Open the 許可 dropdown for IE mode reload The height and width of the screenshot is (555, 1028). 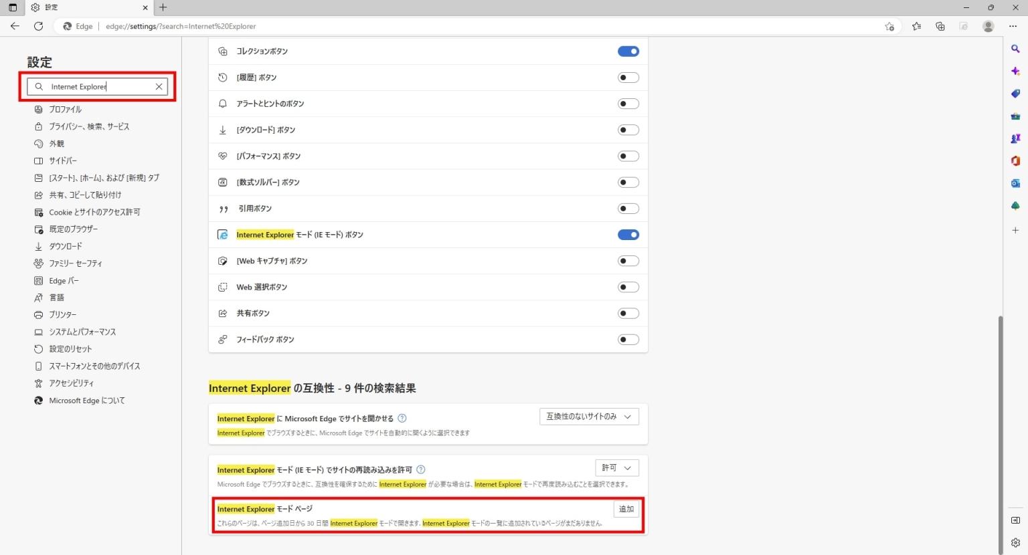[x=616, y=467]
